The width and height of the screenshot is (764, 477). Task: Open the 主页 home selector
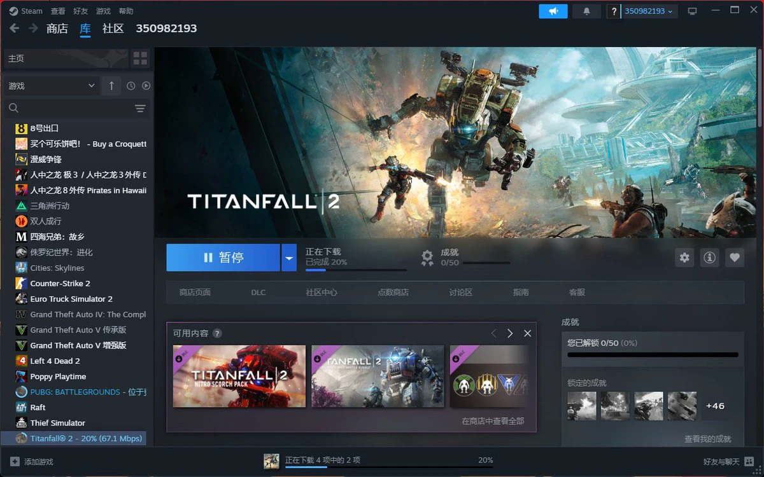click(66, 59)
